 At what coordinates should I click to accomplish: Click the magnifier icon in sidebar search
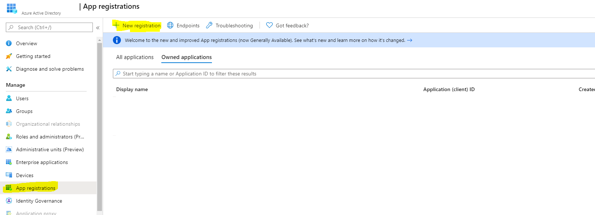coord(11,27)
